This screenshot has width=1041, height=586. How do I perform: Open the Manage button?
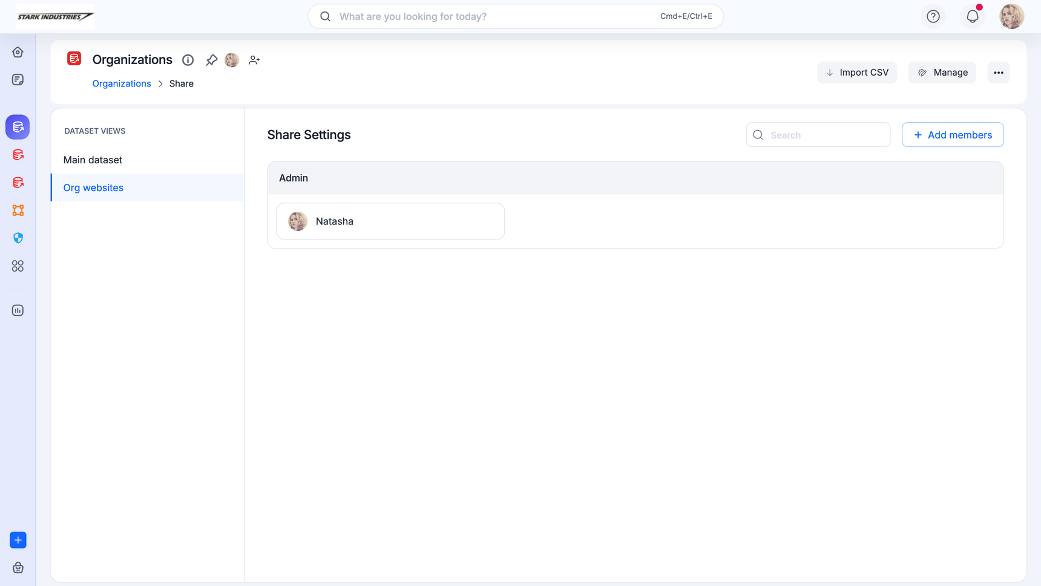(x=942, y=73)
